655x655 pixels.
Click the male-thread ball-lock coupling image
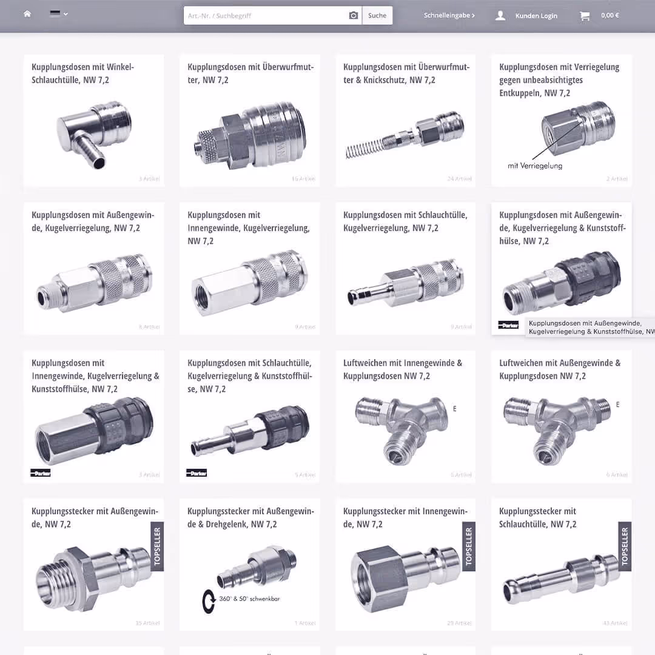(x=95, y=283)
